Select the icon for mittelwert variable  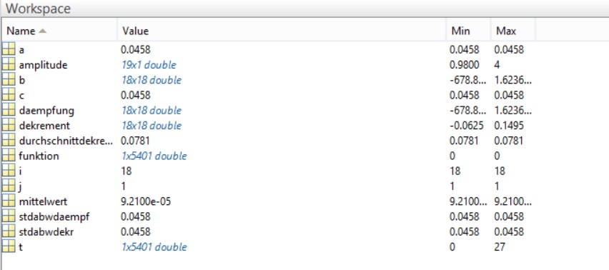point(9,201)
